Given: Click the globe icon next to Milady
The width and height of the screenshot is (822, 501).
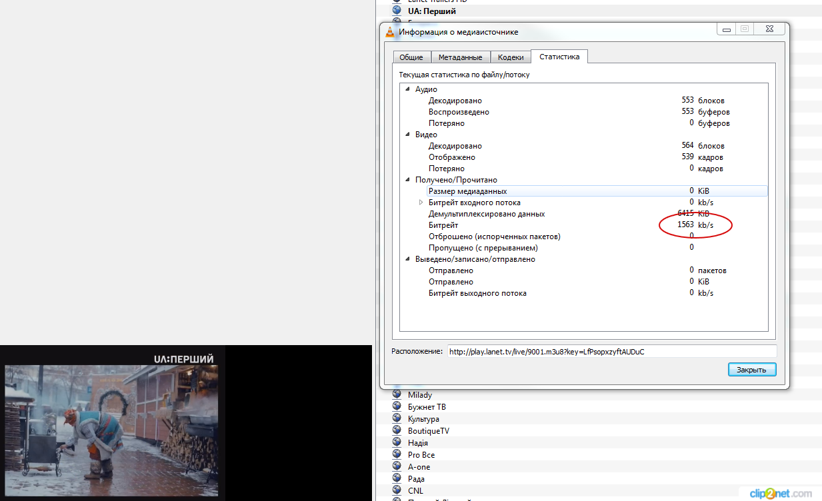Looking at the screenshot, I should 397,395.
